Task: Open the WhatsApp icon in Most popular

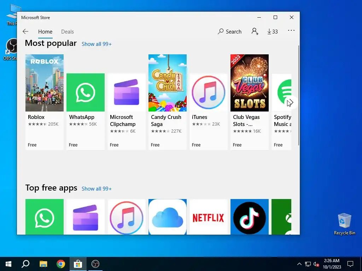Action: pyautogui.click(x=86, y=92)
